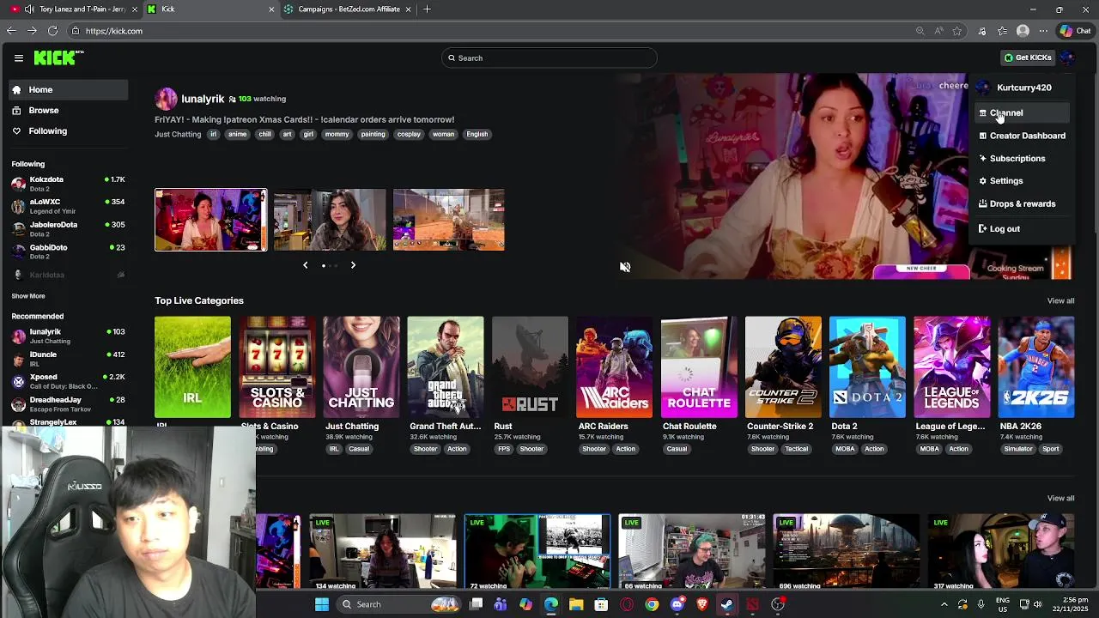Choose Log out from profile menu
Viewport: 1099px width, 618px height.
[1021, 229]
